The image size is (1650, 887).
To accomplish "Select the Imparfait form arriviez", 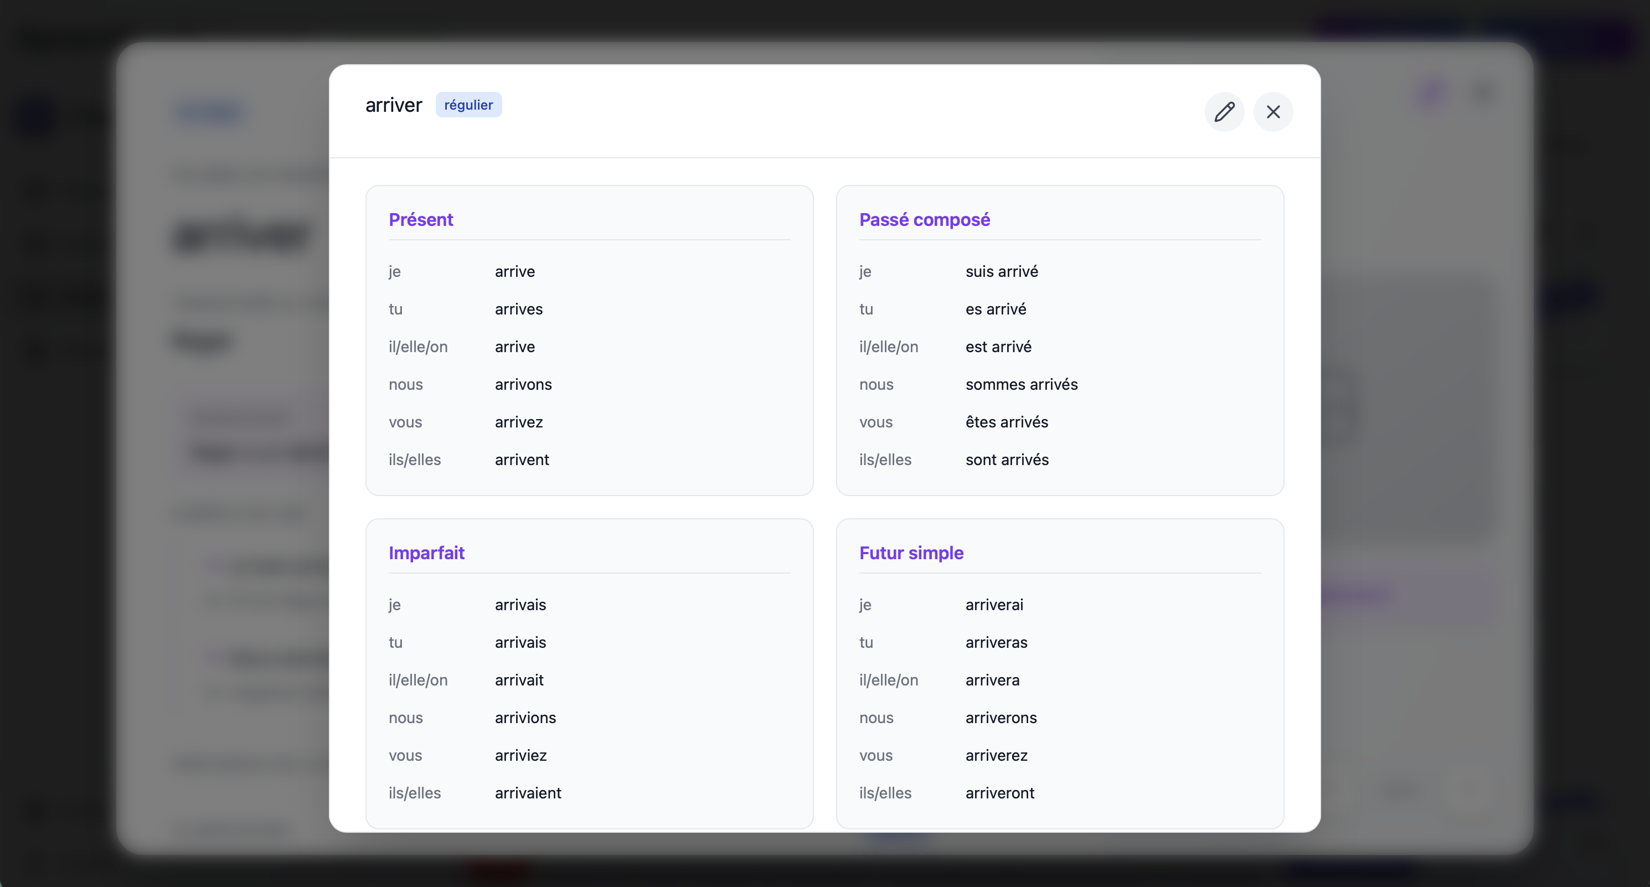I will click(x=520, y=756).
